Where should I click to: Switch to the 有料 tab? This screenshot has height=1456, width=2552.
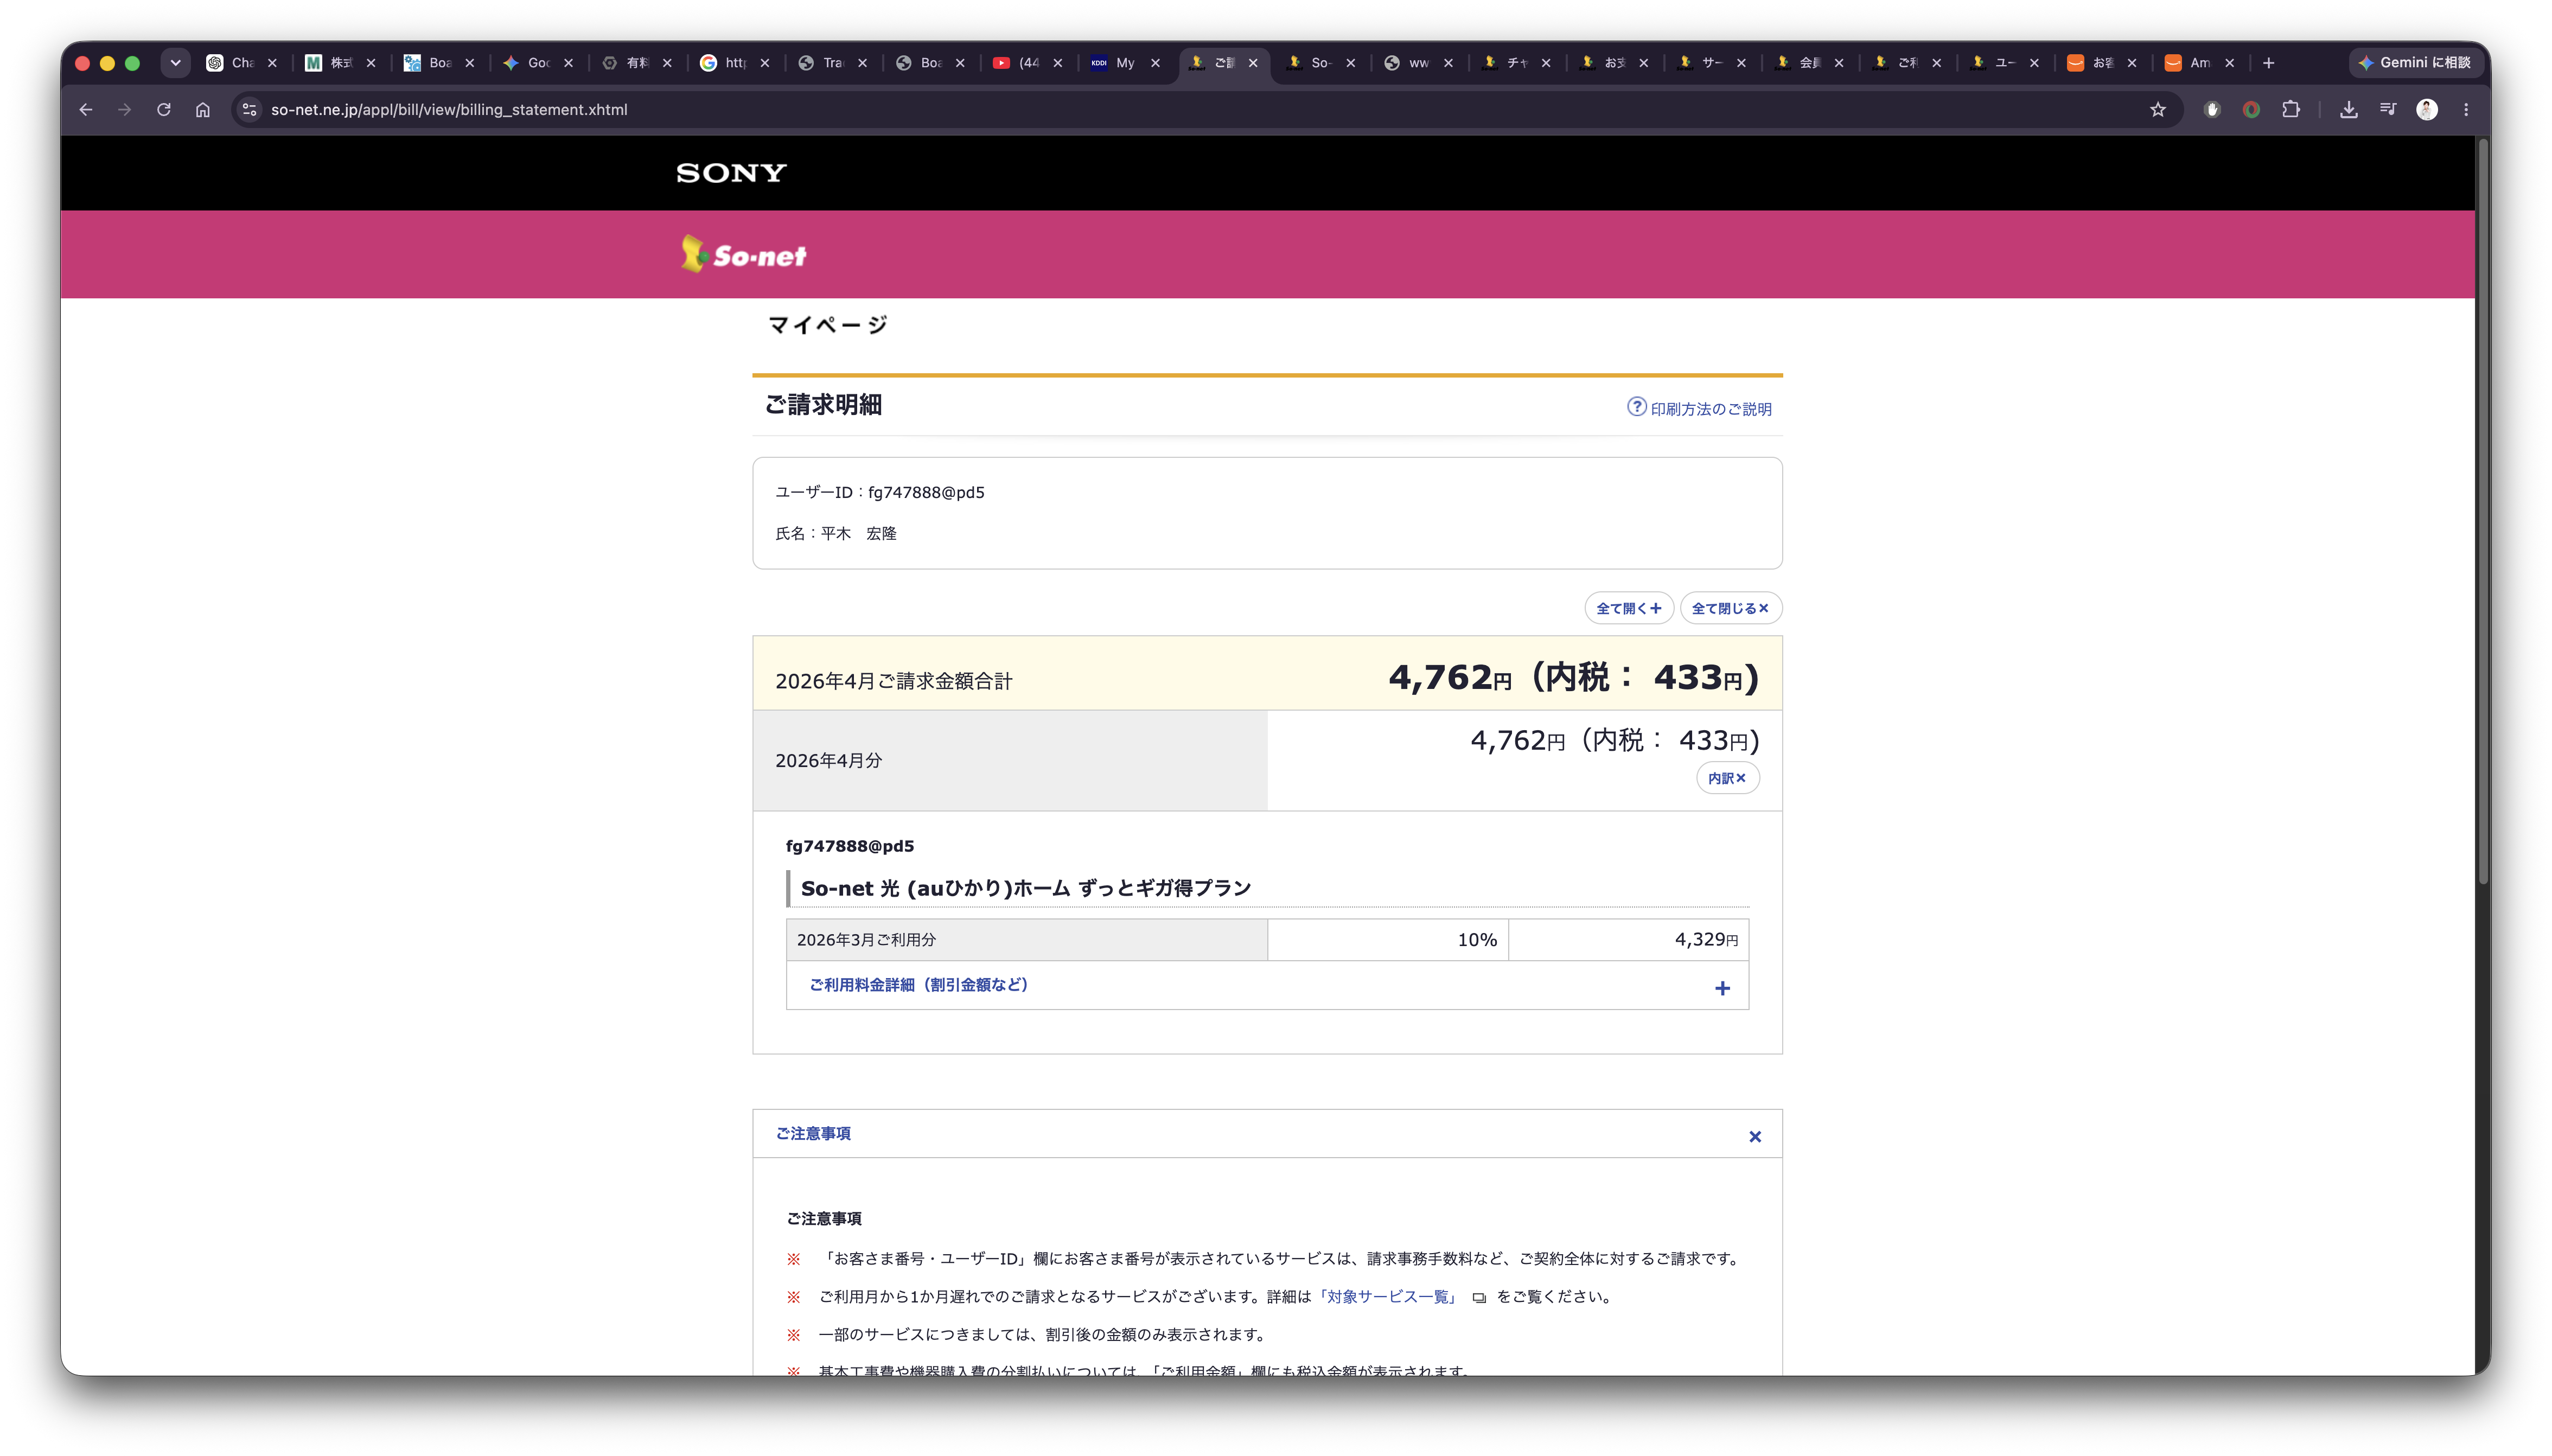pos(626,63)
